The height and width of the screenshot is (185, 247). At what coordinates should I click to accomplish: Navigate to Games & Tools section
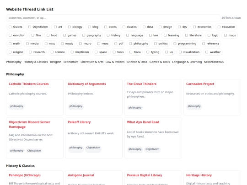tap(160, 62)
